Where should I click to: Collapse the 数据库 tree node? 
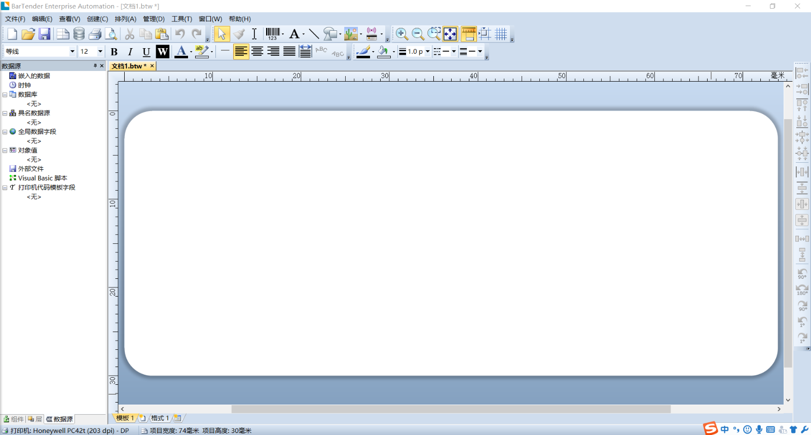5,95
